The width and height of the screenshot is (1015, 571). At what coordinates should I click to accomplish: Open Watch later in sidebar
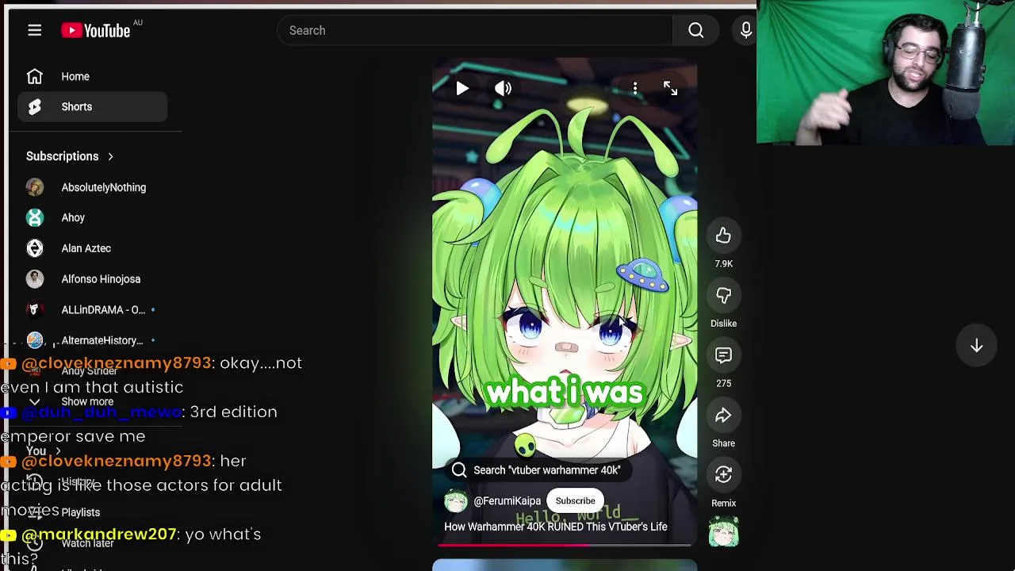pyautogui.click(x=87, y=543)
